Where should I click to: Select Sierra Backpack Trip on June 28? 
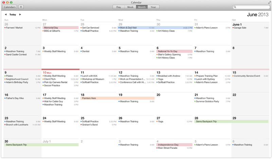[231, 121]
